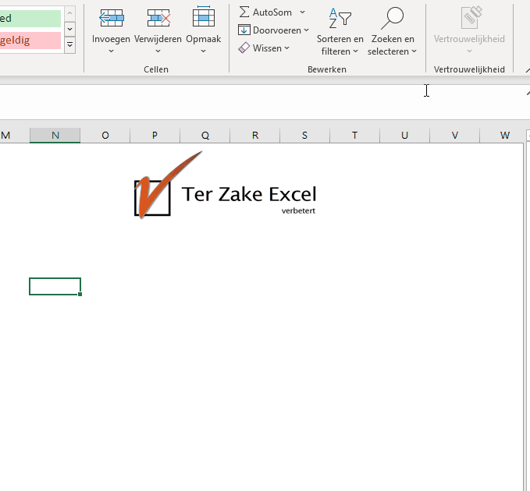Viewport: 530px width, 491px height.
Task: Expand the Vertrouwelijkheid dropdown chevron
Action: coord(469,51)
